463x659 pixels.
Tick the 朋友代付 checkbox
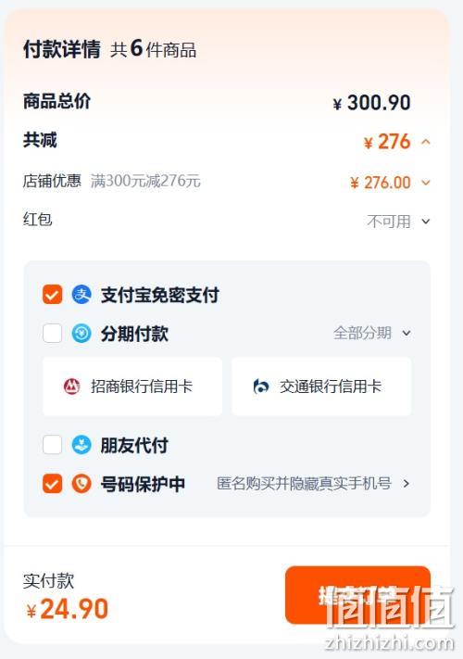[x=53, y=445]
